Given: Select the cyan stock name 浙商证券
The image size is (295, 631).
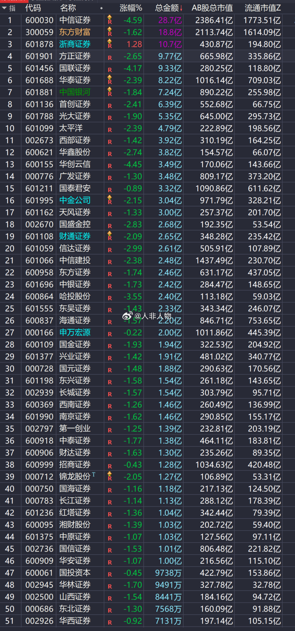Looking at the screenshot, I should coord(75,44).
